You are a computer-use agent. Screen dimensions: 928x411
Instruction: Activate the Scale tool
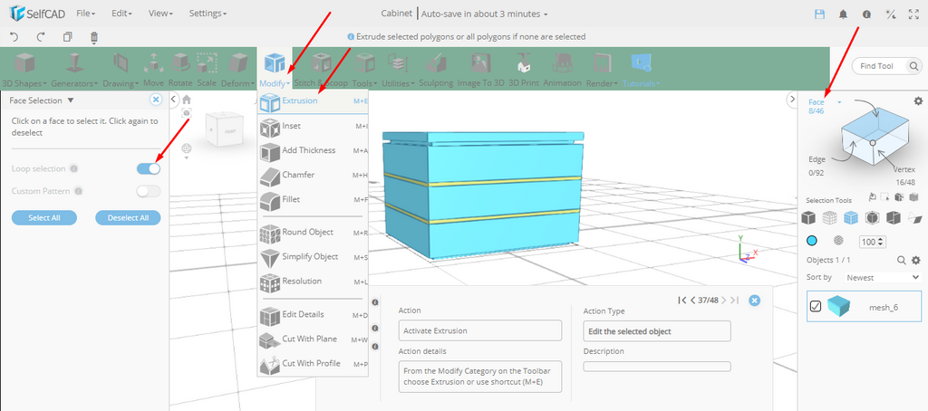207,67
